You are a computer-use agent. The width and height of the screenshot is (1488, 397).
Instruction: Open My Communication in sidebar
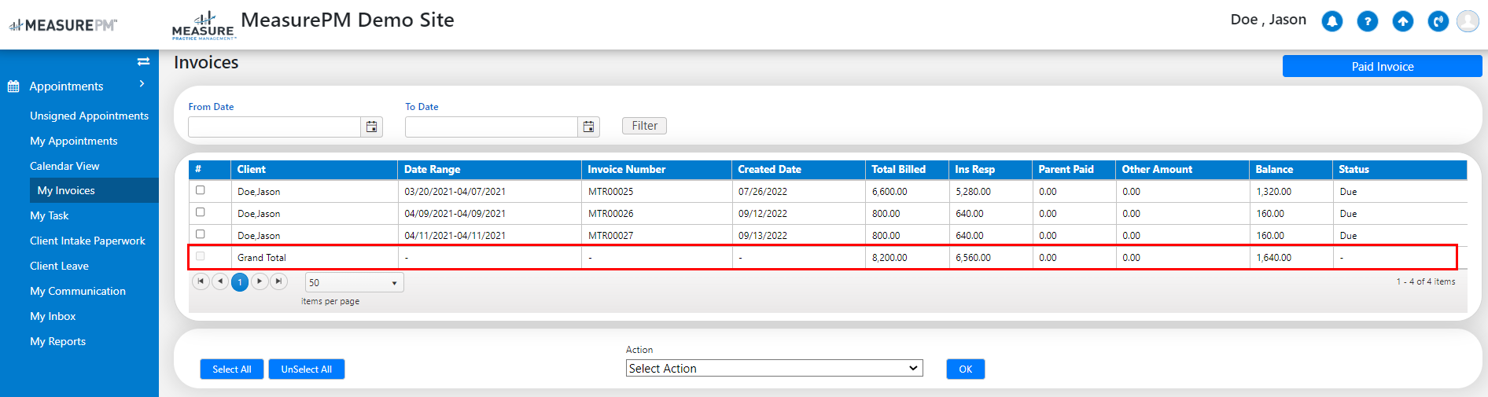tap(78, 291)
